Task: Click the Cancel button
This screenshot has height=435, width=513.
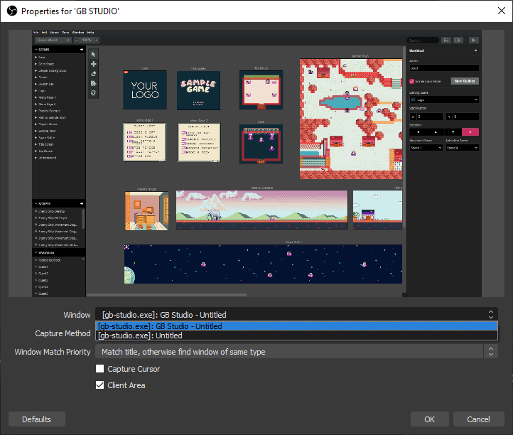Action: 479,419
